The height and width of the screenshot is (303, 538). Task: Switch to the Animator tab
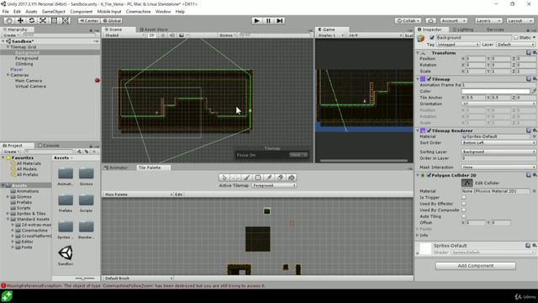pos(119,167)
